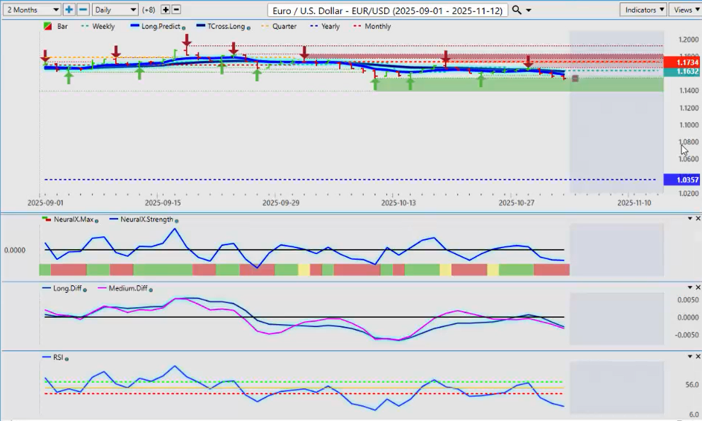Click the magnifying glass symbol search icon

[517, 10]
